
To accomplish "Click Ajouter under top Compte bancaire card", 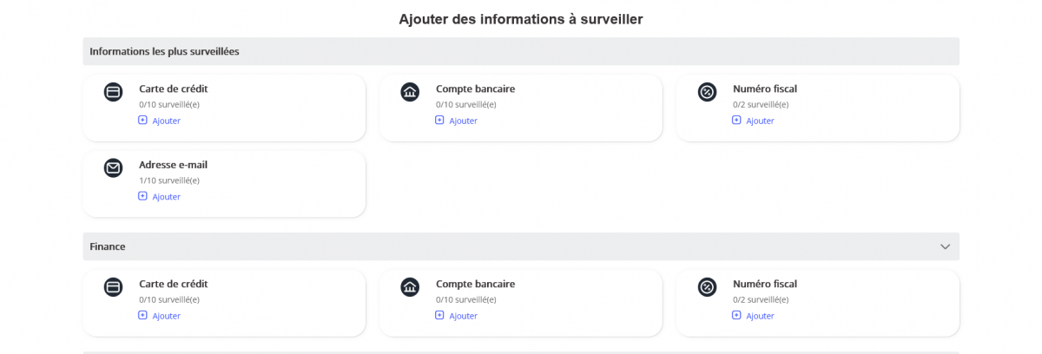I will pyautogui.click(x=463, y=121).
